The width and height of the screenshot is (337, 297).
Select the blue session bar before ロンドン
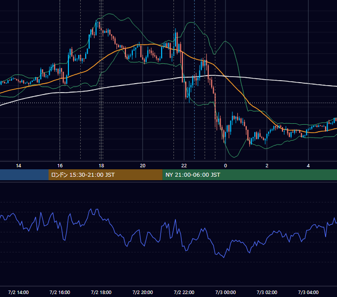coord(24,175)
